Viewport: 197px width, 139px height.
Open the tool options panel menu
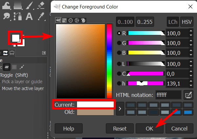[x=44, y=53]
